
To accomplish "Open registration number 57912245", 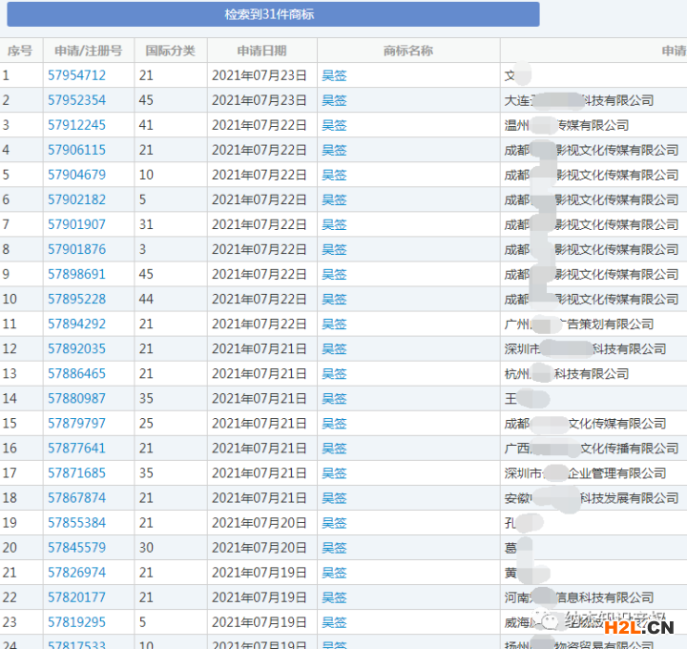I will click(76, 125).
